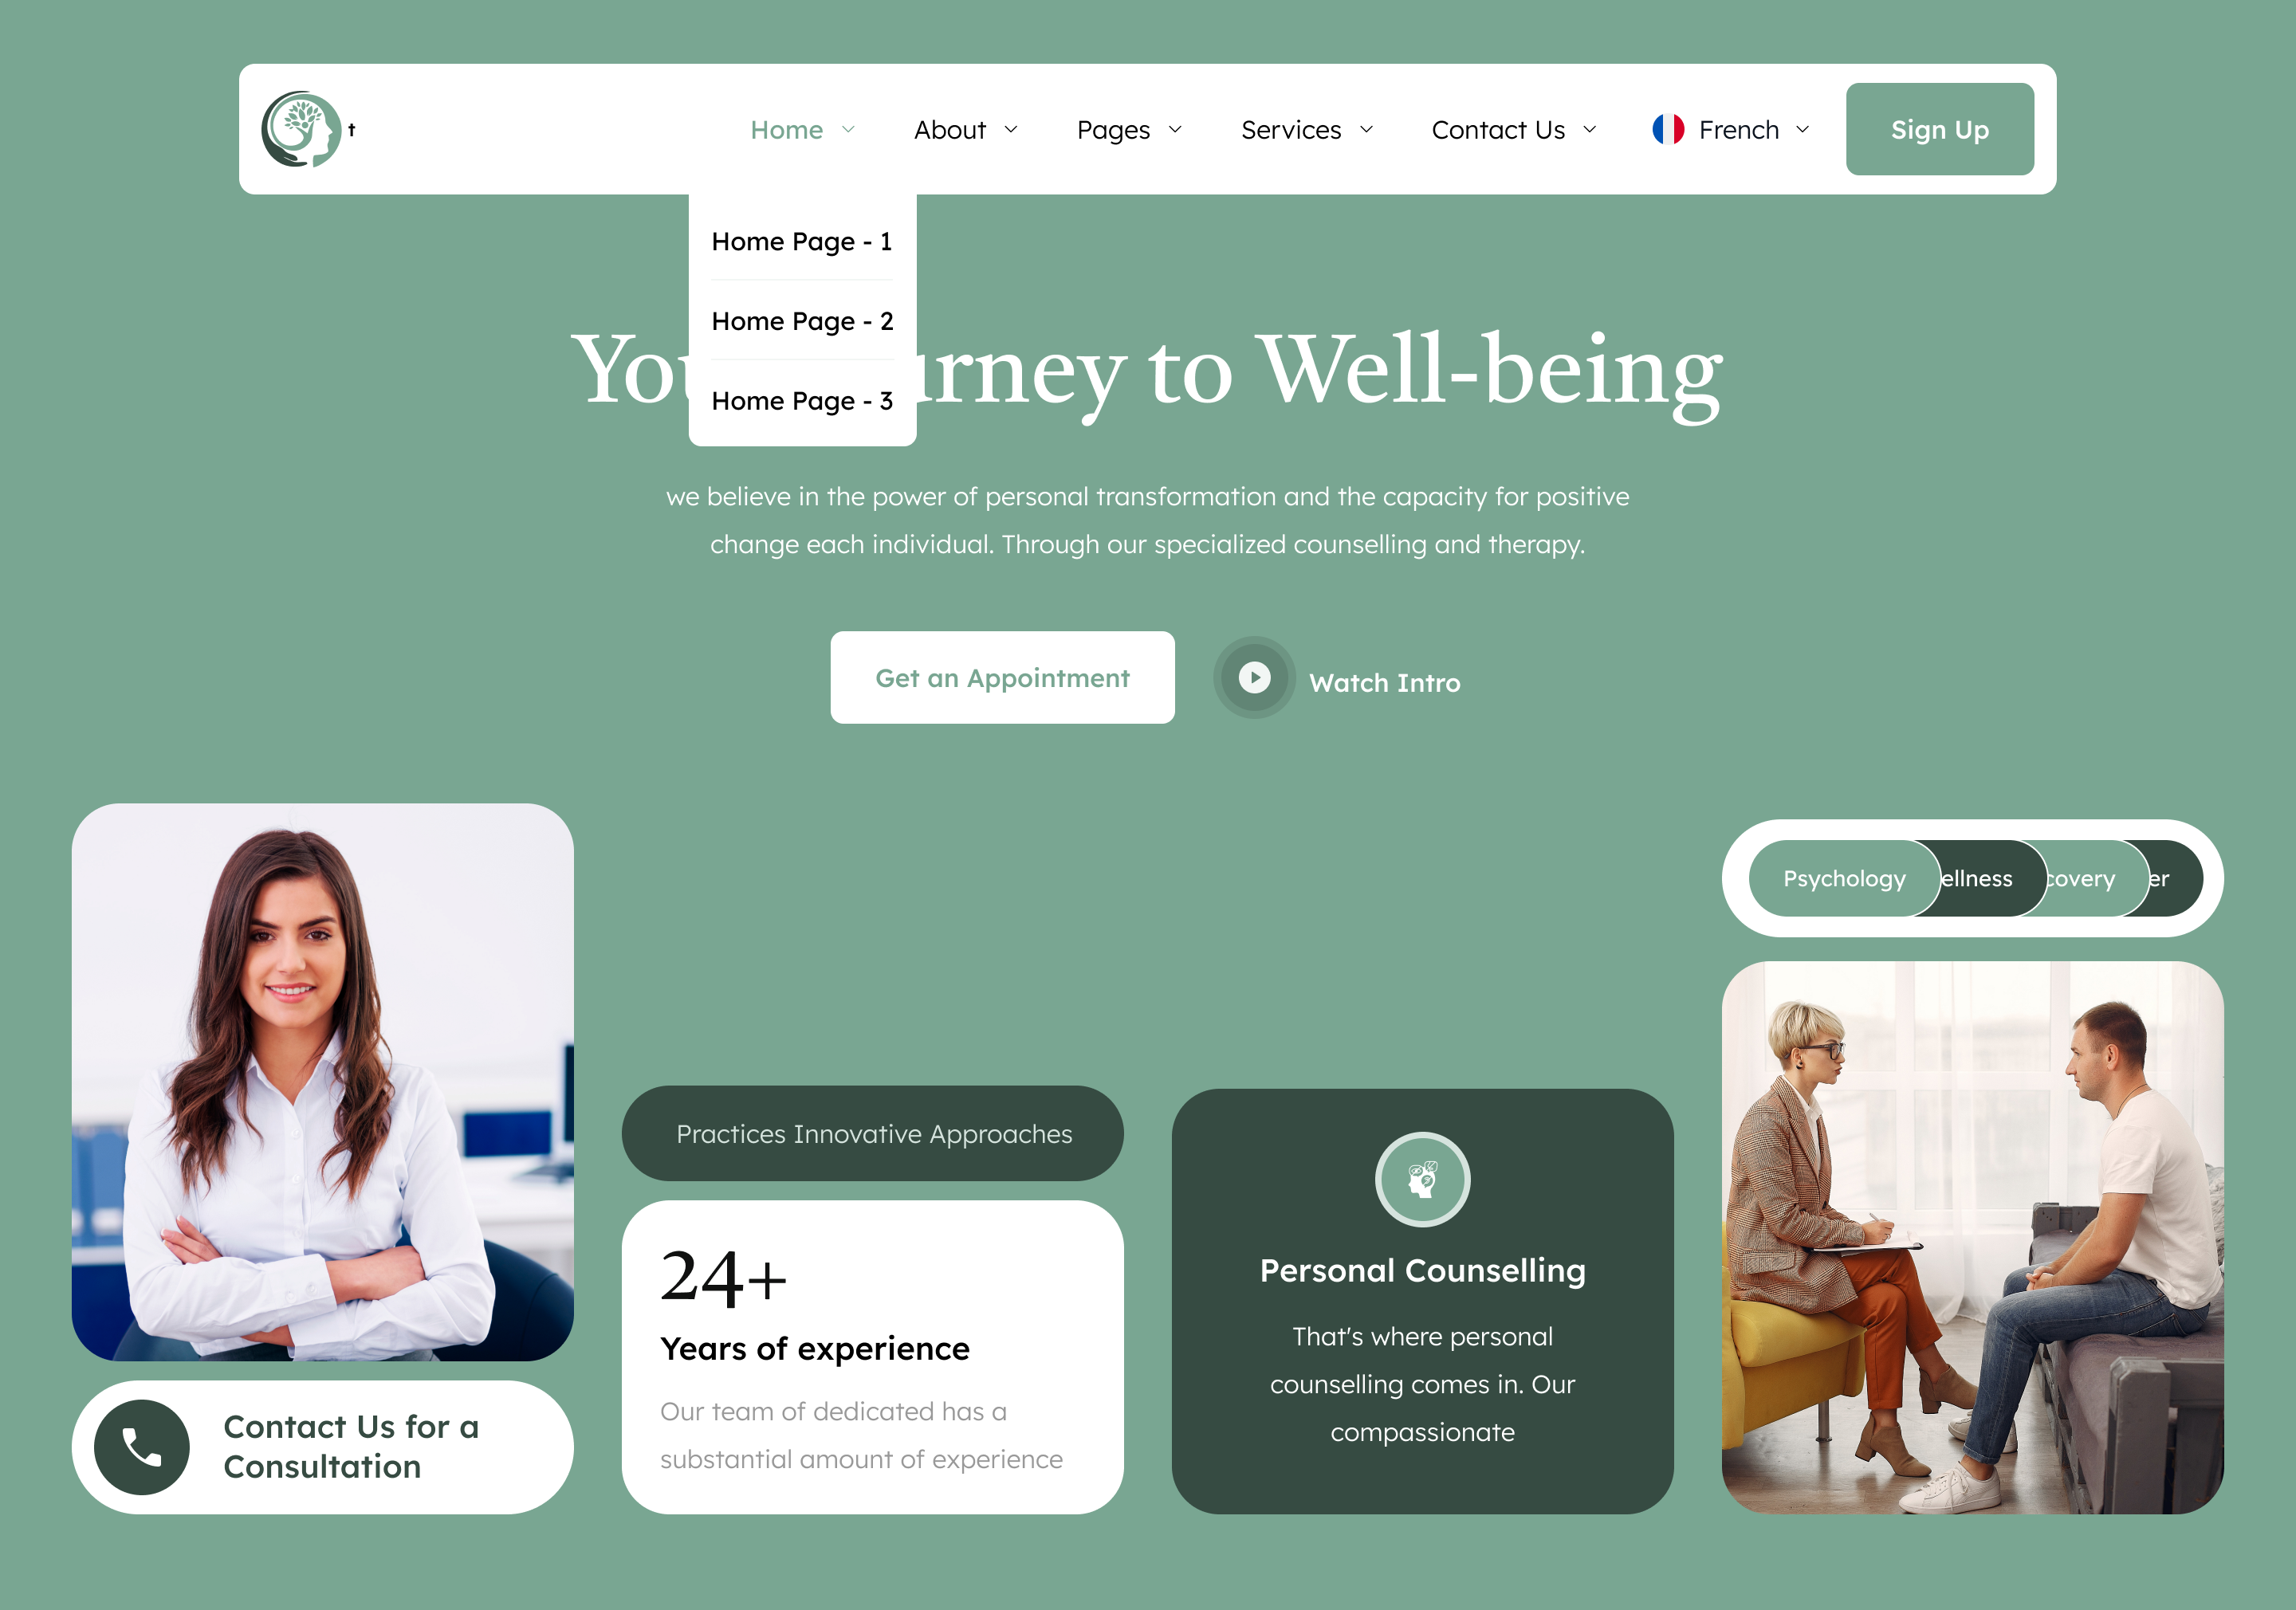Open the French language selector
2296x1610 pixels.
coord(1731,130)
